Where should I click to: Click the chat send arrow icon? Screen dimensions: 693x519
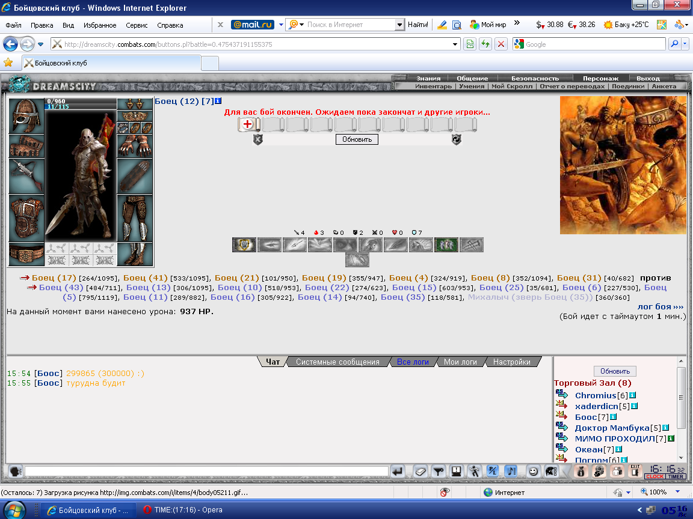pos(397,472)
